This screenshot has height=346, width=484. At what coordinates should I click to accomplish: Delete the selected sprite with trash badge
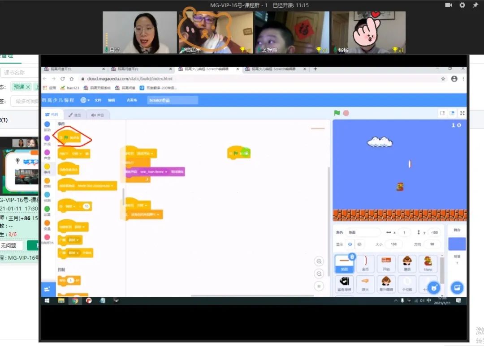(x=352, y=256)
